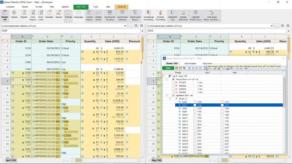The image size is (292, 164).
Task: Click the right pane formula bar showing 1412
Action: point(217,31)
